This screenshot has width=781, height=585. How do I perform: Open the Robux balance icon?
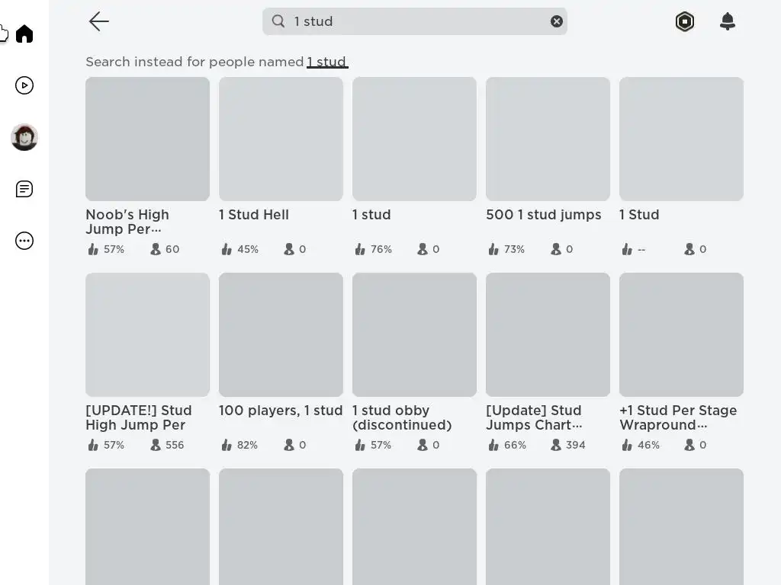pos(685,21)
